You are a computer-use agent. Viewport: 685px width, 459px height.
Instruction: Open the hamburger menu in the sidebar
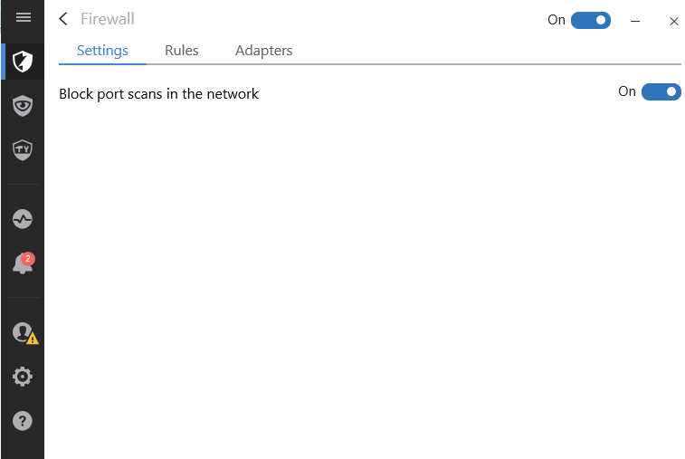click(x=24, y=17)
